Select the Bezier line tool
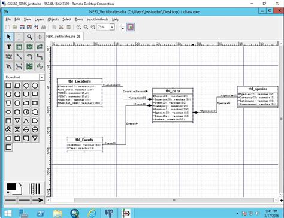Image resolution: width=284 pixels, height=218 pixels. coord(19,66)
